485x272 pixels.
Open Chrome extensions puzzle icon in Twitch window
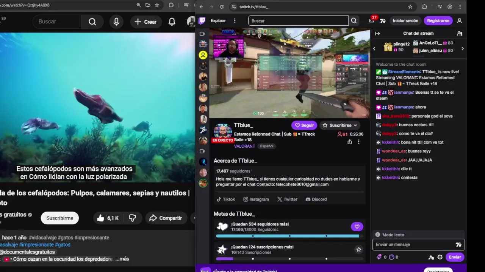[424, 7]
